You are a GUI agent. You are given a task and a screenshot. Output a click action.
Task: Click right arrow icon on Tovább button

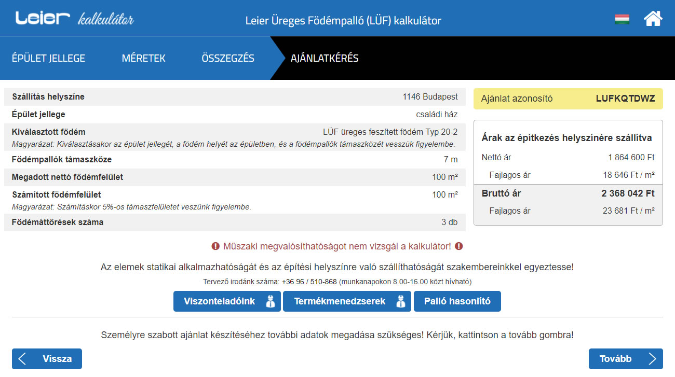(653, 359)
